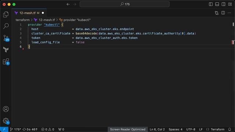Click the 'false' value on line 5
The height and width of the screenshot is (132, 235).
click(80, 42)
